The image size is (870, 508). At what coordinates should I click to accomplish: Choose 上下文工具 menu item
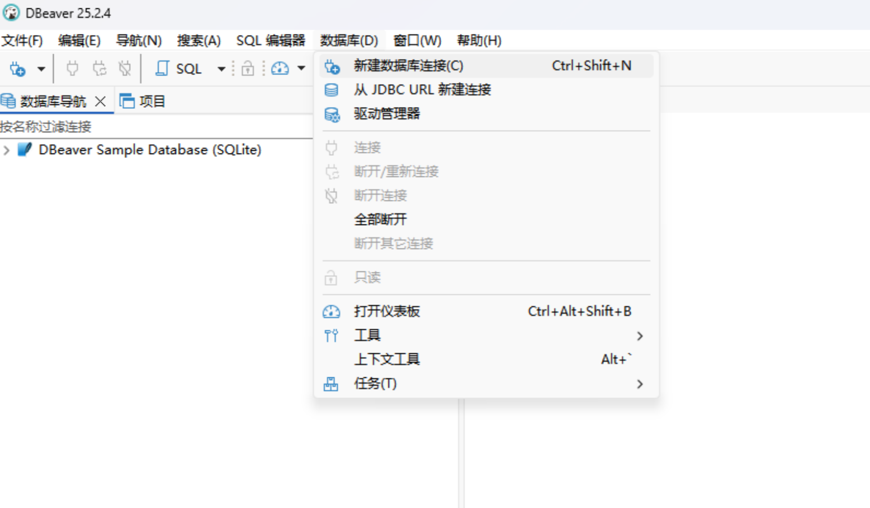[485, 360]
